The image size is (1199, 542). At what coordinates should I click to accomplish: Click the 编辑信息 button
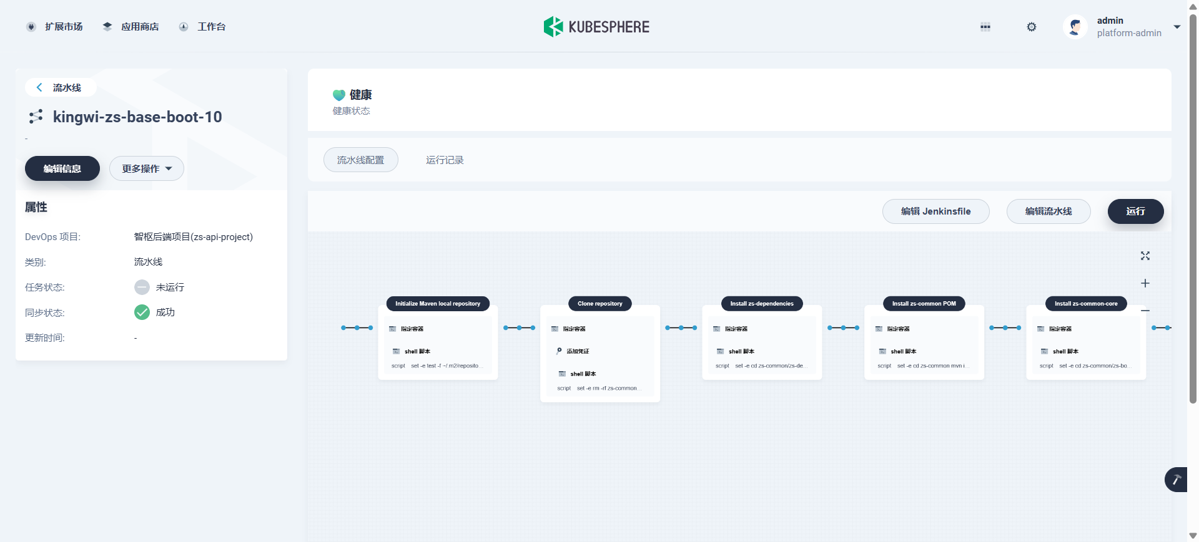point(62,168)
